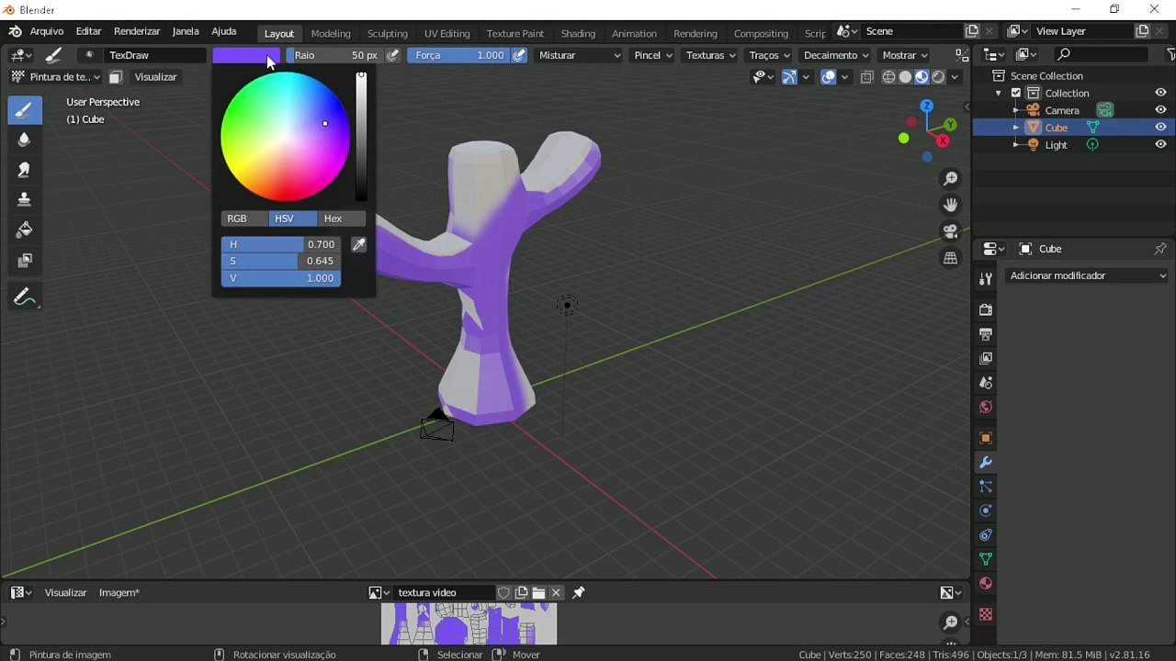Image resolution: width=1176 pixels, height=661 pixels.
Task: Adjust the S saturation slider
Action: (281, 261)
